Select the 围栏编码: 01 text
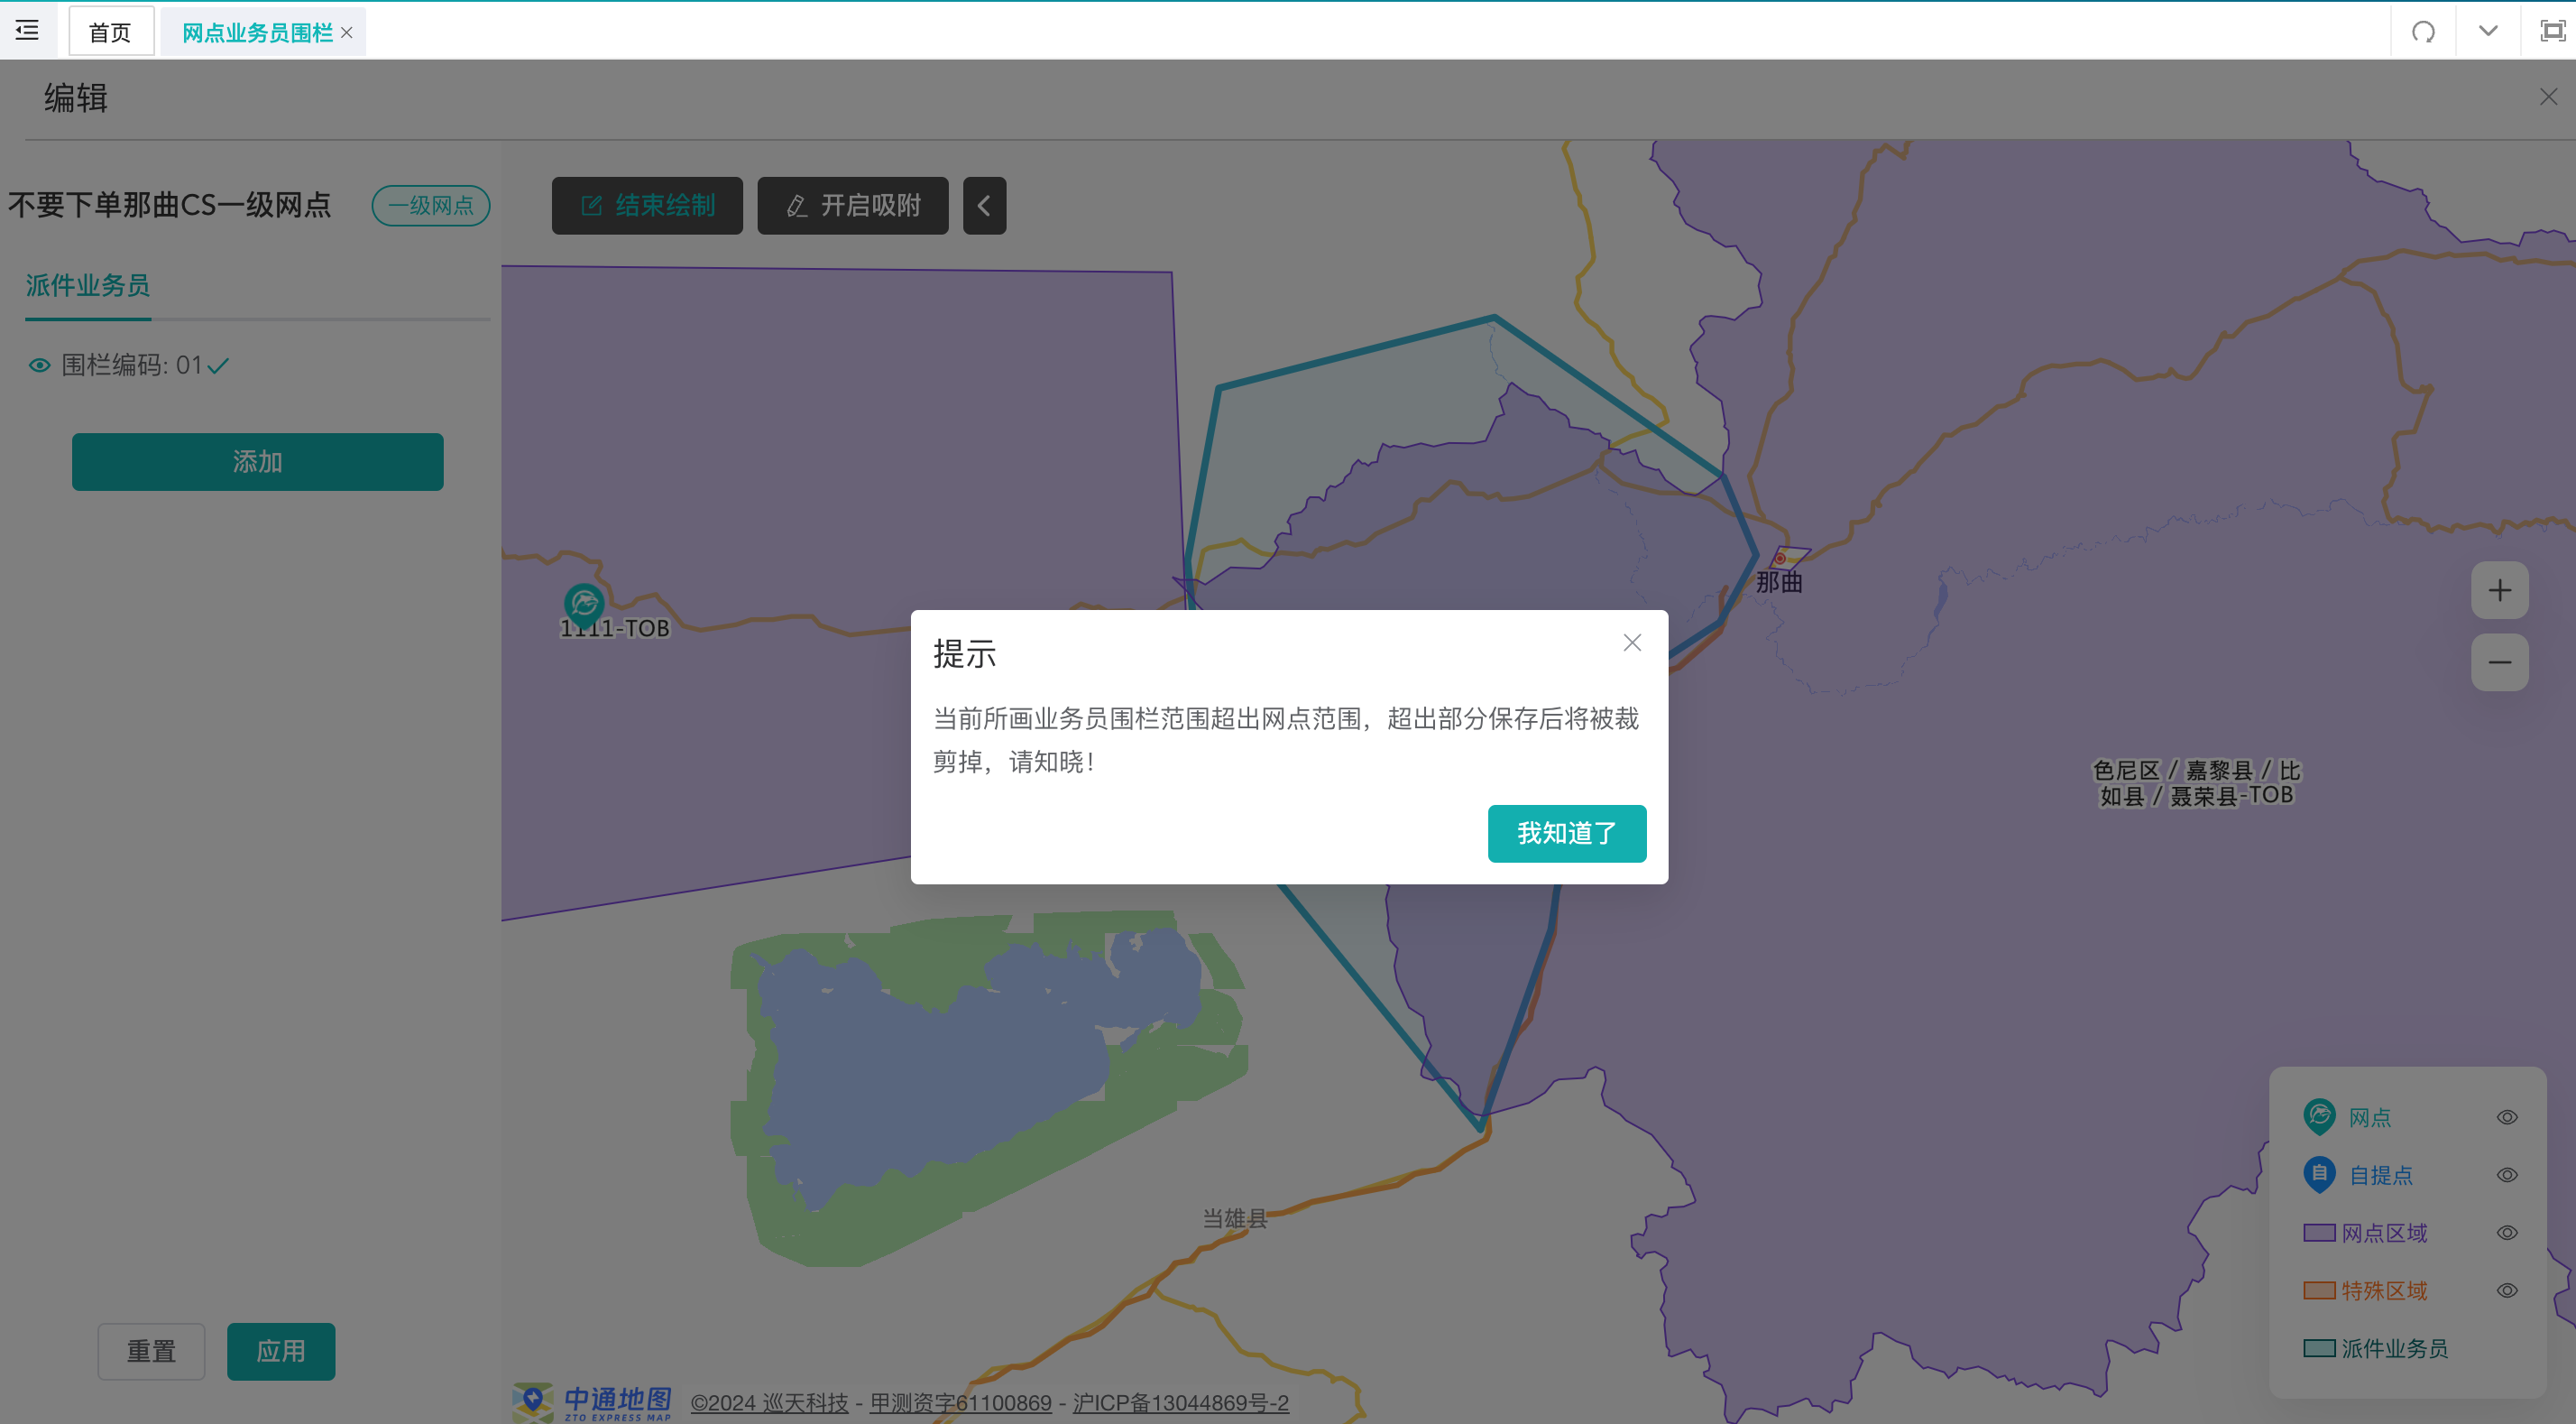 point(132,365)
